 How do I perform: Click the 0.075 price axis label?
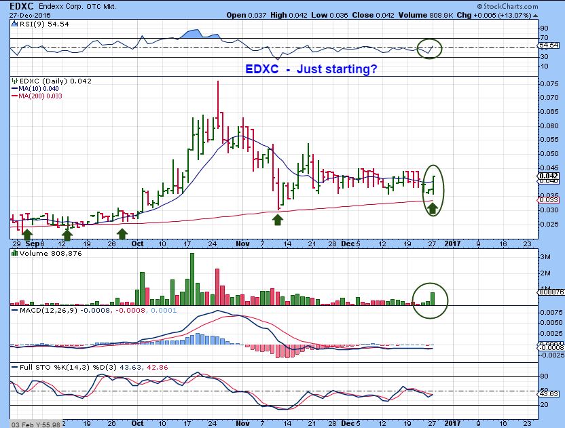click(x=550, y=84)
